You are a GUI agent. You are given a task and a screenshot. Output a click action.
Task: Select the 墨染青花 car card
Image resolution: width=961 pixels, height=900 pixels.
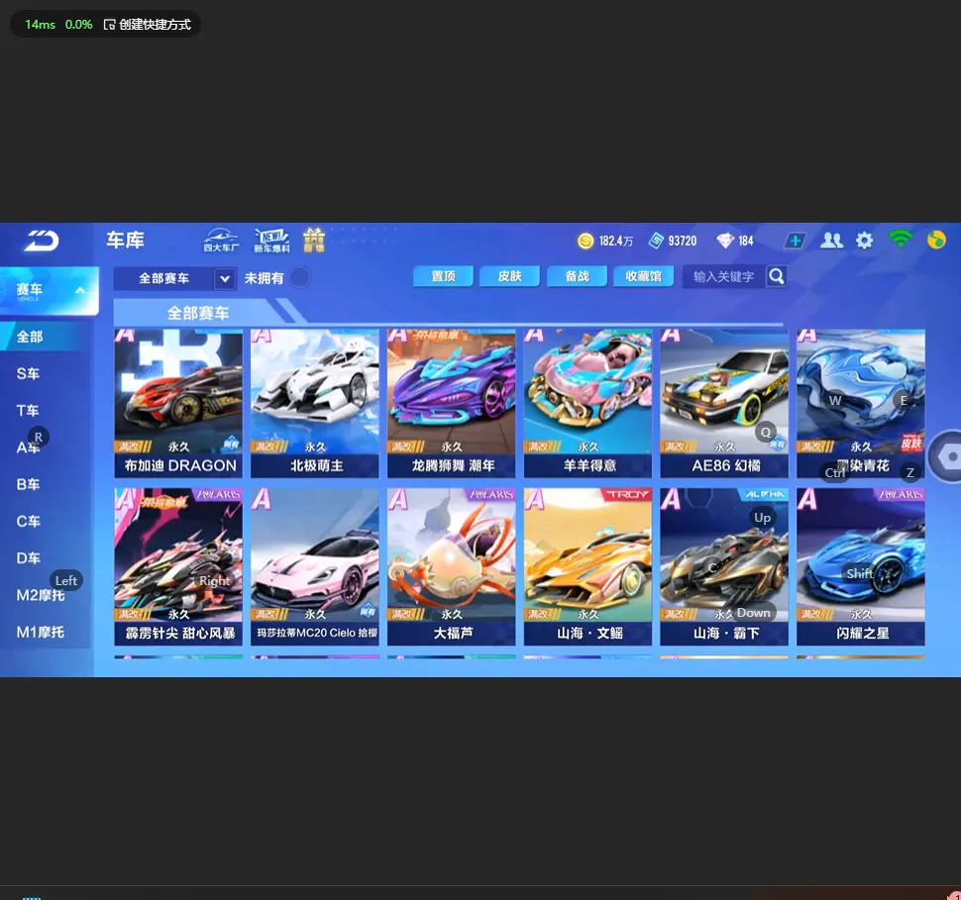tap(861, 403)
